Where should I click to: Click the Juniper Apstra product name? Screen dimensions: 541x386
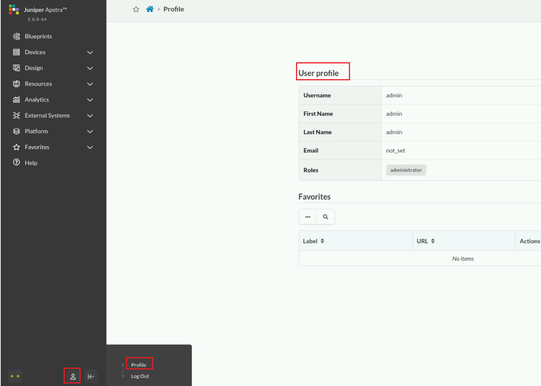(45, 9)
